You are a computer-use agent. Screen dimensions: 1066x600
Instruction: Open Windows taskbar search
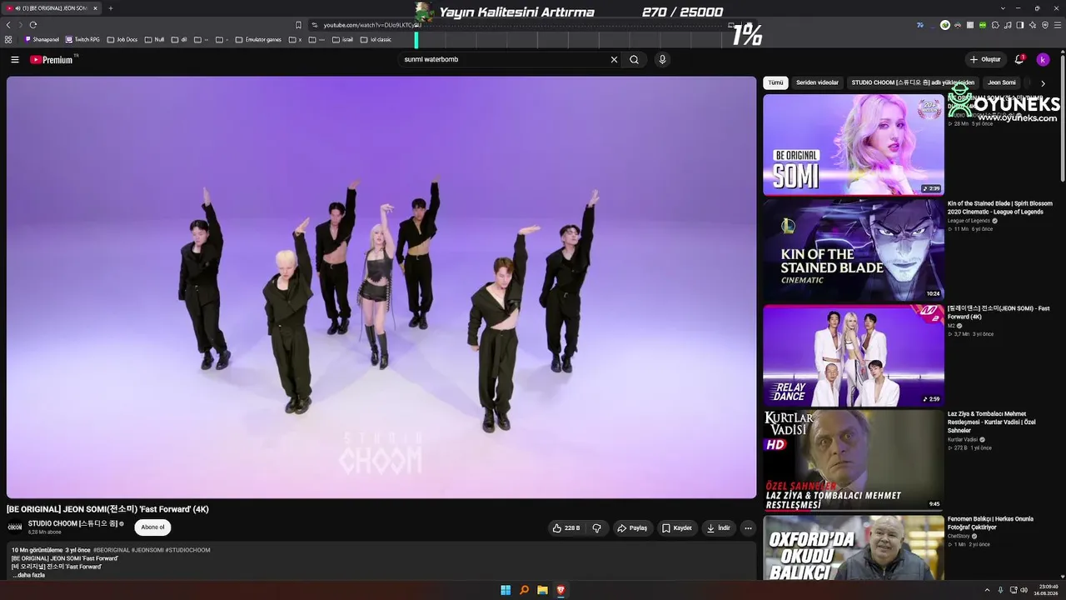click(524, 590)
